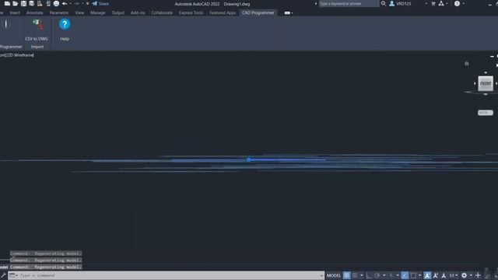Viewport: 498px width, 280px height.
Task: Open the Featured Apps tab
Action: point(223,12)
